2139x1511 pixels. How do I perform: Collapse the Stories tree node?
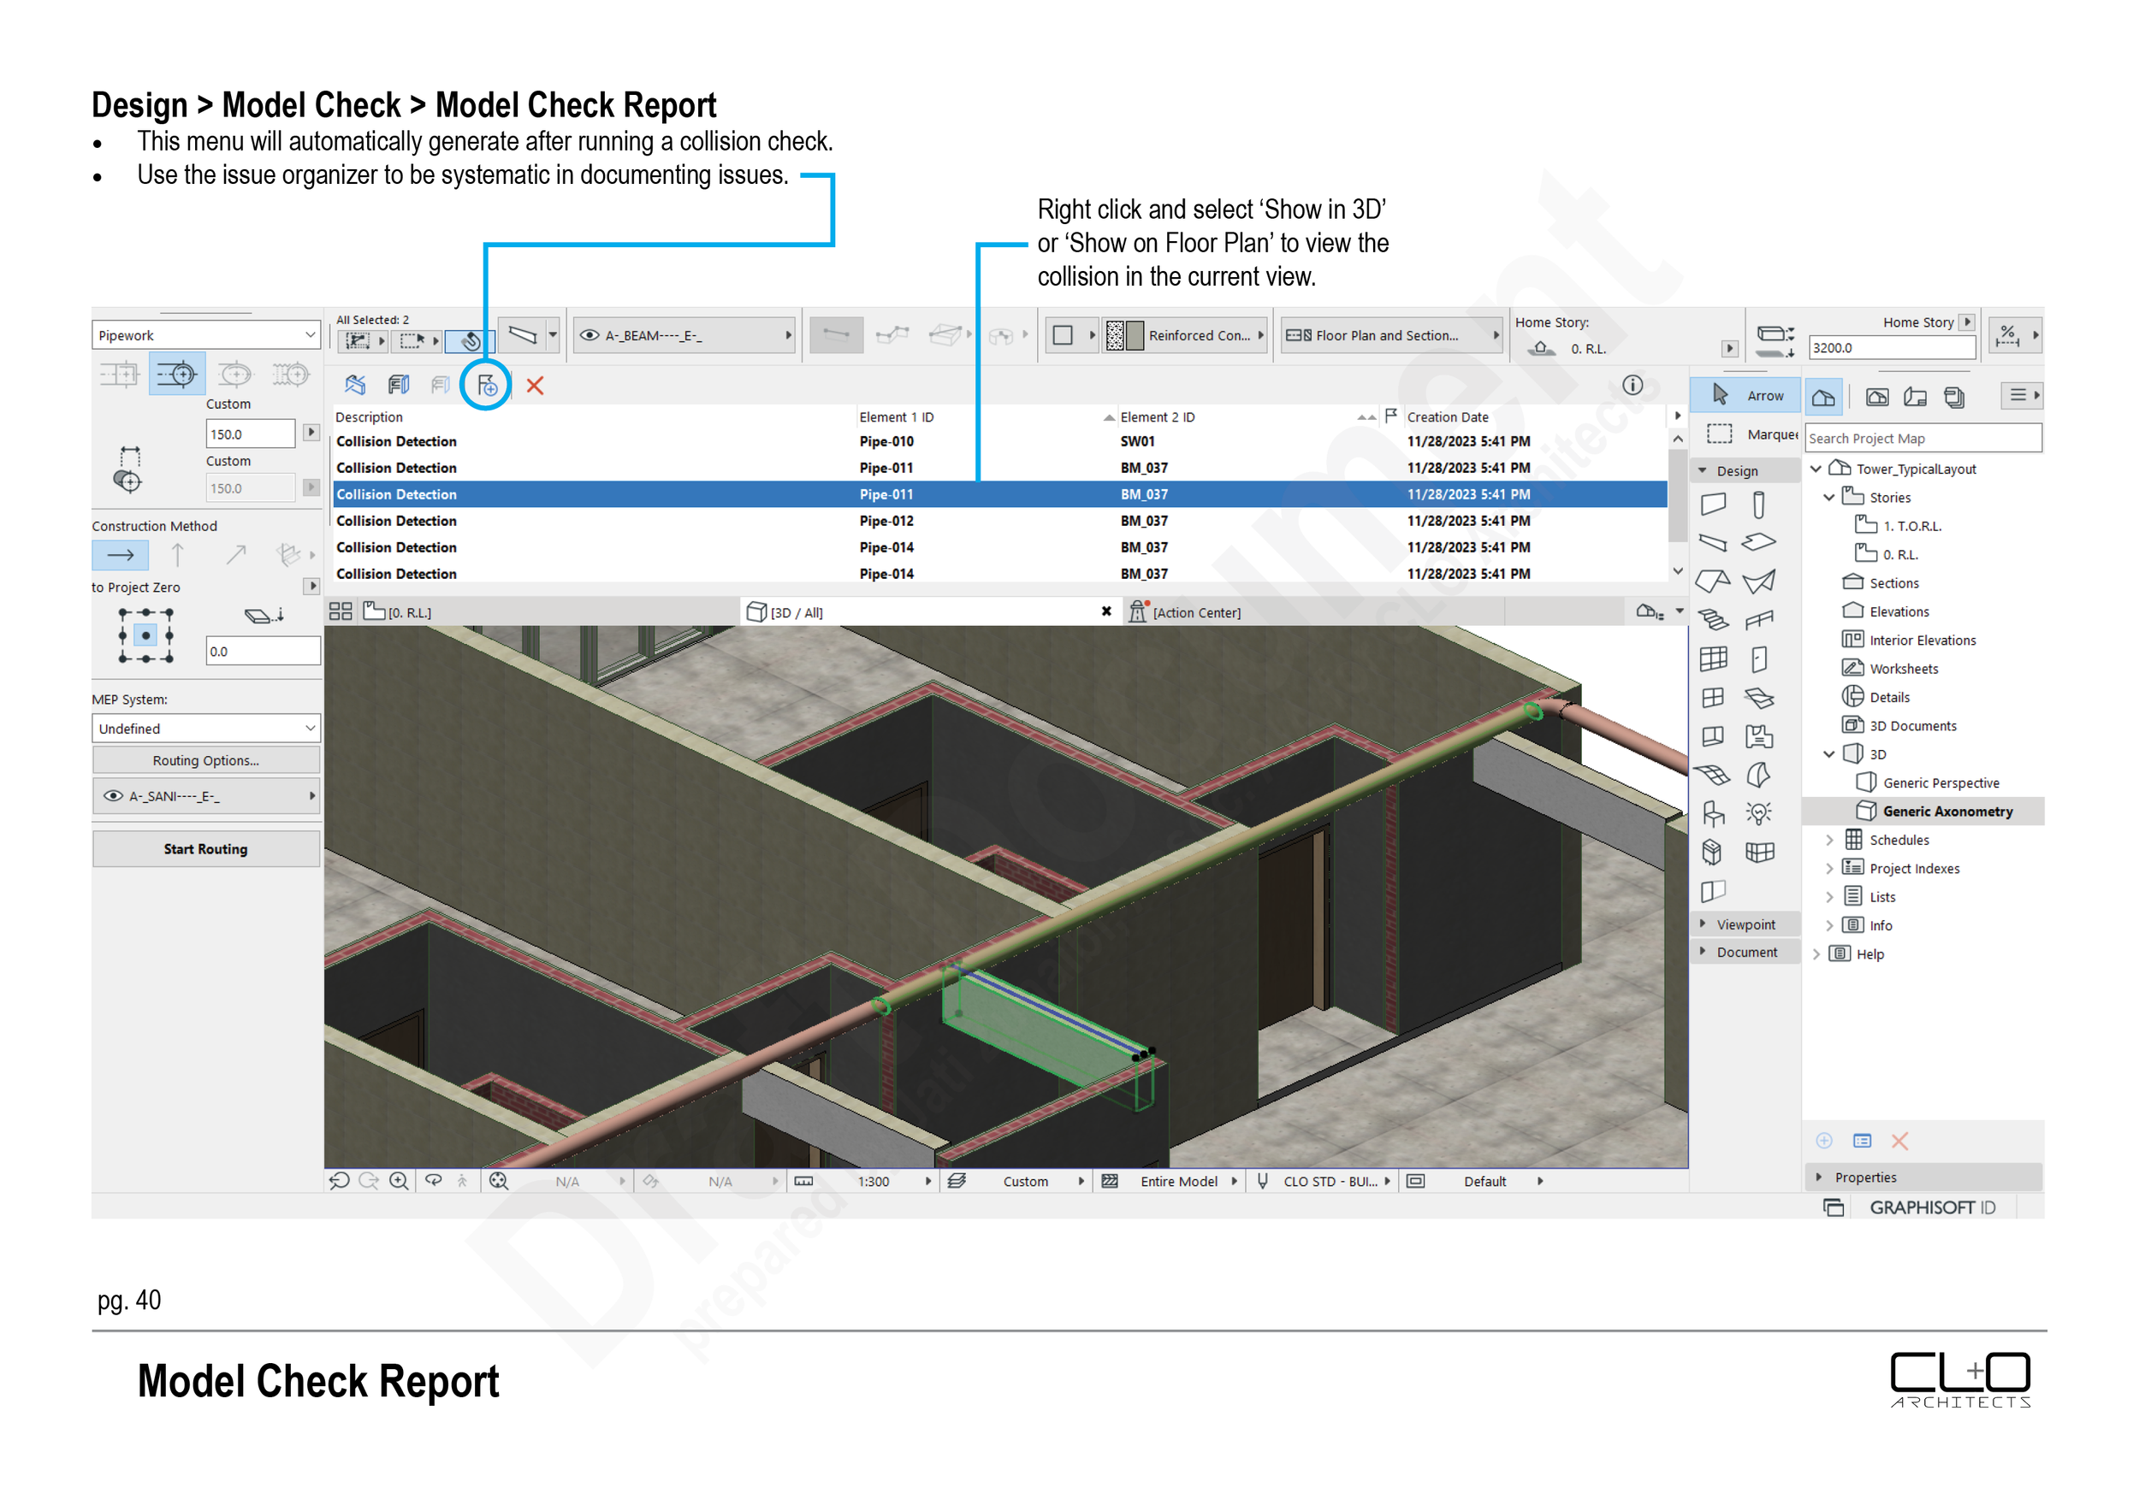[x=1828, y=498]
